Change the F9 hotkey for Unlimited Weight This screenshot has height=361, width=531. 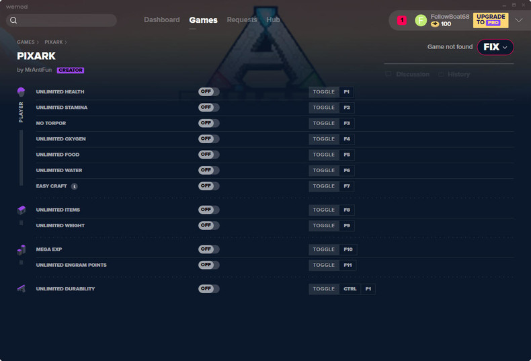click(347, 225)
